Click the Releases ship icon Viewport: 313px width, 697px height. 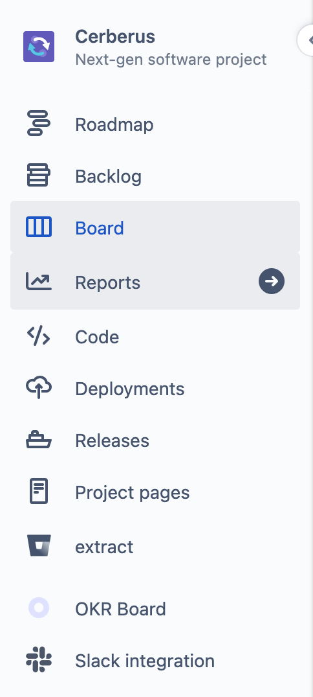pos(39,440)
